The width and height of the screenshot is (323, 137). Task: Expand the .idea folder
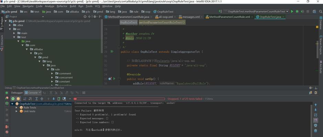(x=10, y=25)
